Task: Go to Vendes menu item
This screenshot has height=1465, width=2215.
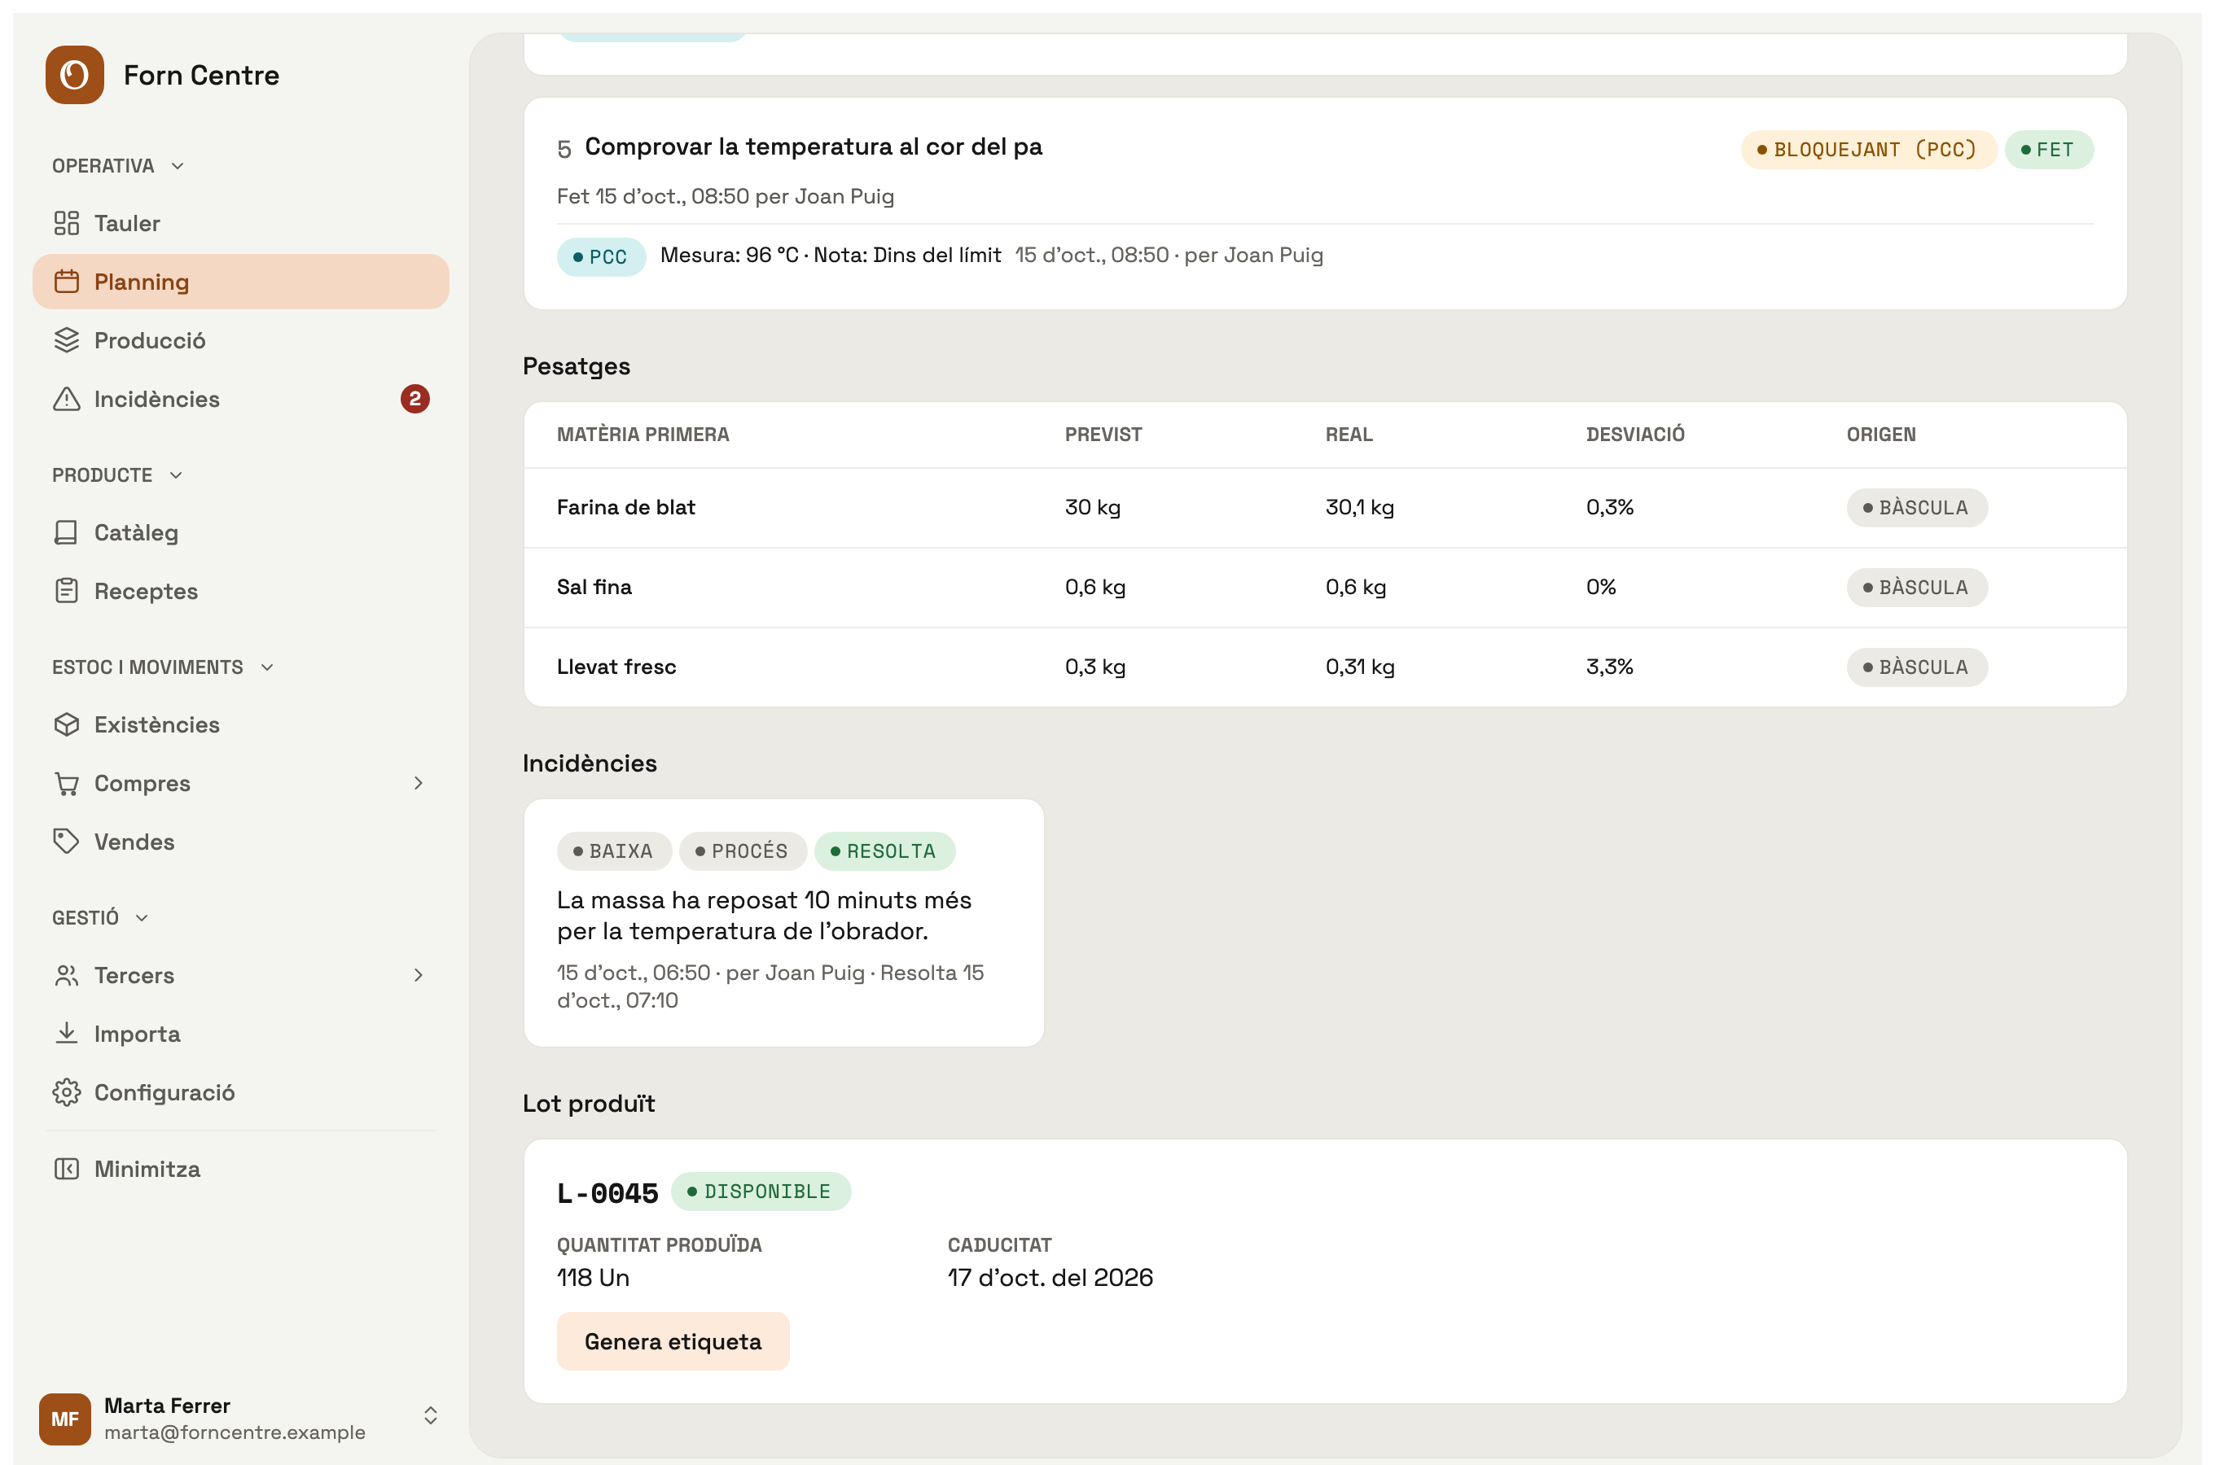Action: (x=241, y=842)
